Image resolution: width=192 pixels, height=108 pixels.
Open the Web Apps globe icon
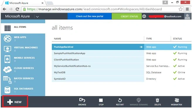click(7, 38)
